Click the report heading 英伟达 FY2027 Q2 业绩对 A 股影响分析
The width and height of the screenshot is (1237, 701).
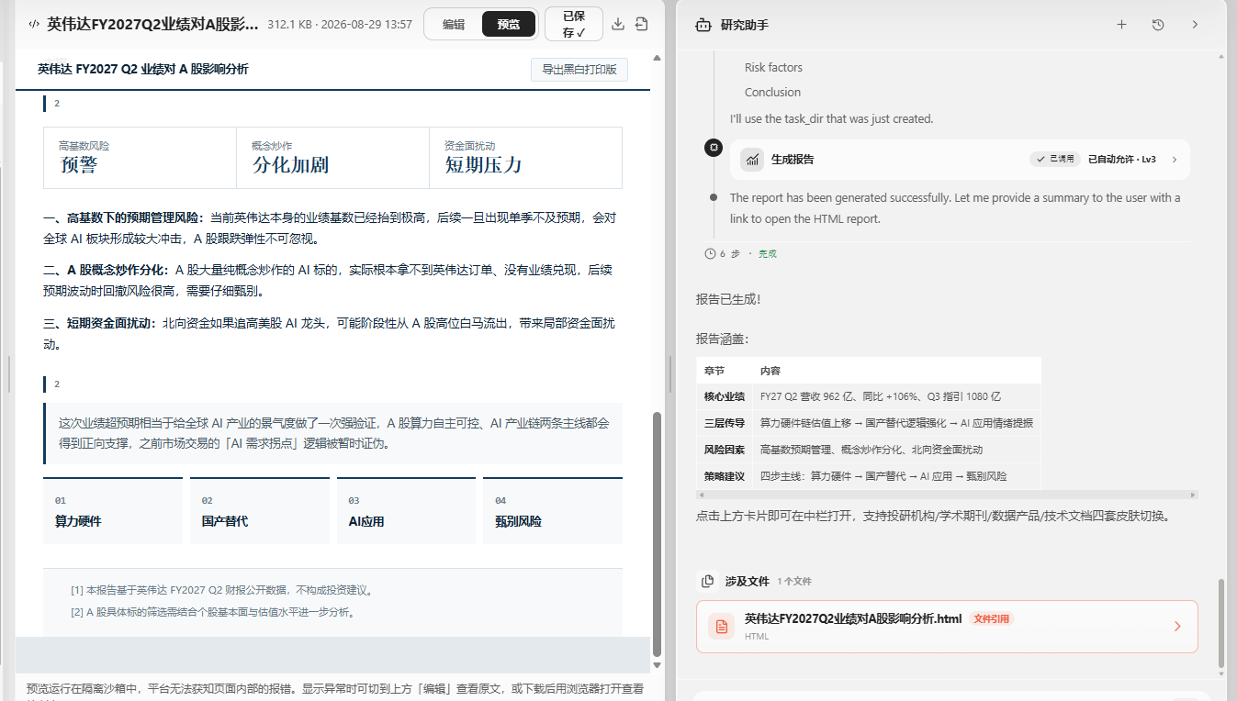click(x=142, y=69)
